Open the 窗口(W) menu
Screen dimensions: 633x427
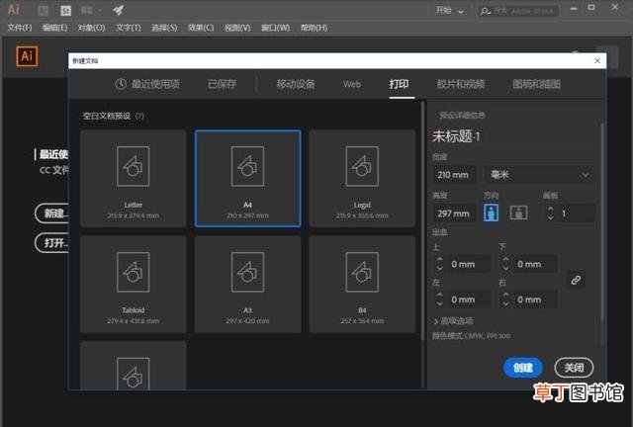tap(275, 28)
